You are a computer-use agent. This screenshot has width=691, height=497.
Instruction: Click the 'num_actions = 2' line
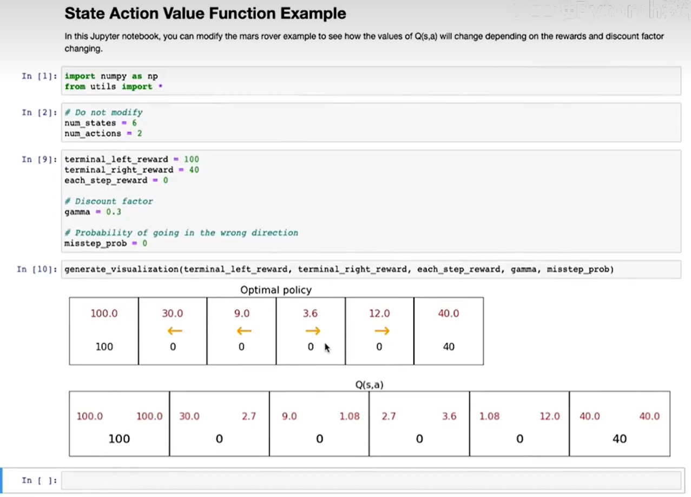pos(103,133)
